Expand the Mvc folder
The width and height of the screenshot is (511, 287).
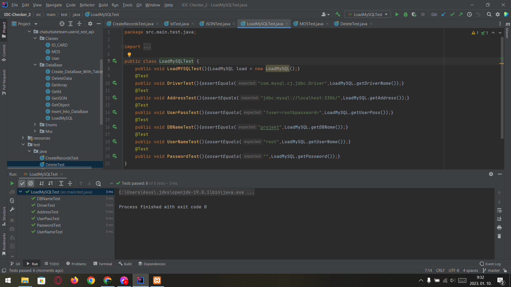pyautogui.click(x=35, y=131)
